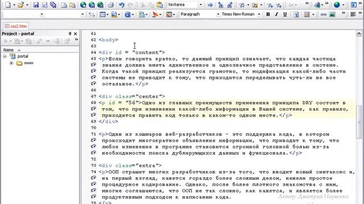The width and height of the screenshot is (364, 204).
Task: Click the dashed angle-brackets tag icon
Action: (x=92, y=15)
